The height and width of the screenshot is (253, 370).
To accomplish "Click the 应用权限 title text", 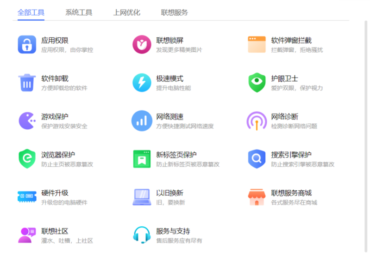I will [55, 41].
